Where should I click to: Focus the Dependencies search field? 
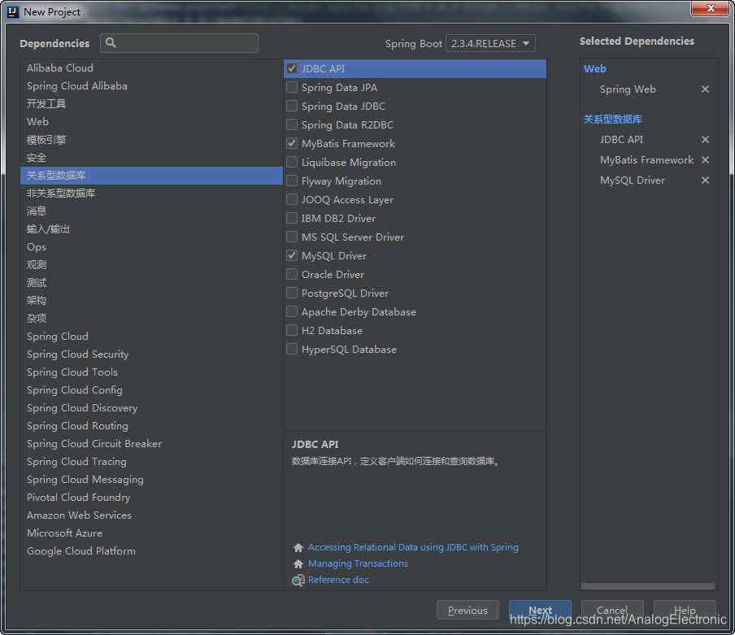click(179, 42)
